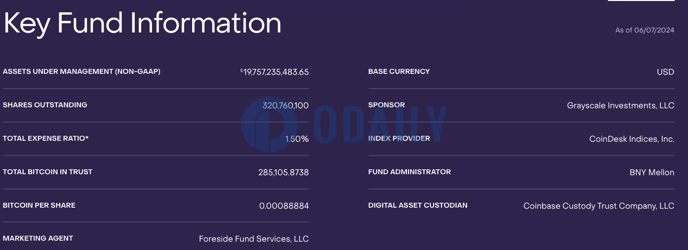
Task: Click CoinDesk Indices, Inc. provider name
Action: point(632,139)
